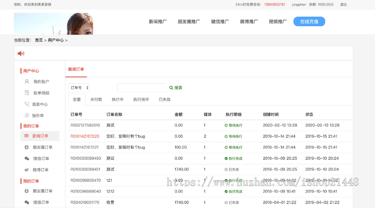Screen dimensions: 375x208
Task: Select the 已失效 filter tab
Action: click(165, 99)
